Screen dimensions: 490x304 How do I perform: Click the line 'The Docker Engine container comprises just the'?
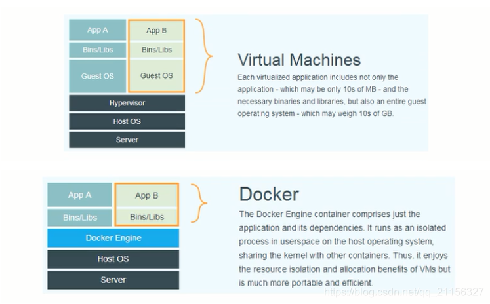point(330,214)
